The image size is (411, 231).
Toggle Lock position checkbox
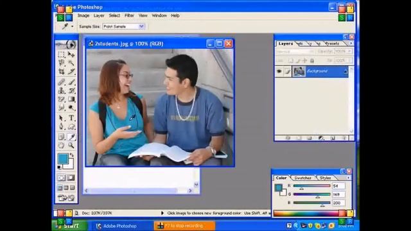[305, 60]
